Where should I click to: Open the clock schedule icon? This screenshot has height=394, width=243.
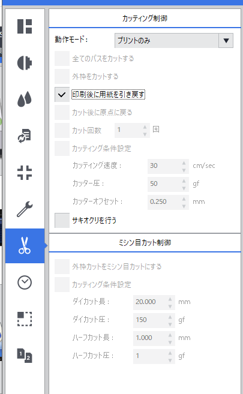point(25,282)
